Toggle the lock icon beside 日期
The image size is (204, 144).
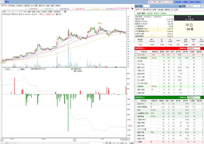pos(180,6)
